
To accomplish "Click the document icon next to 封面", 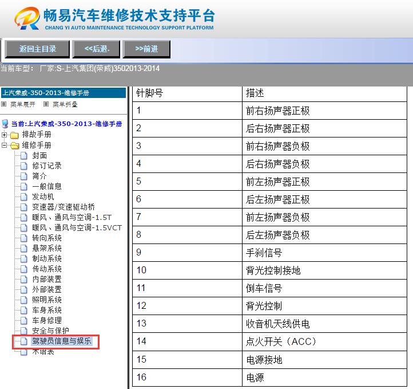I will 24,156.
